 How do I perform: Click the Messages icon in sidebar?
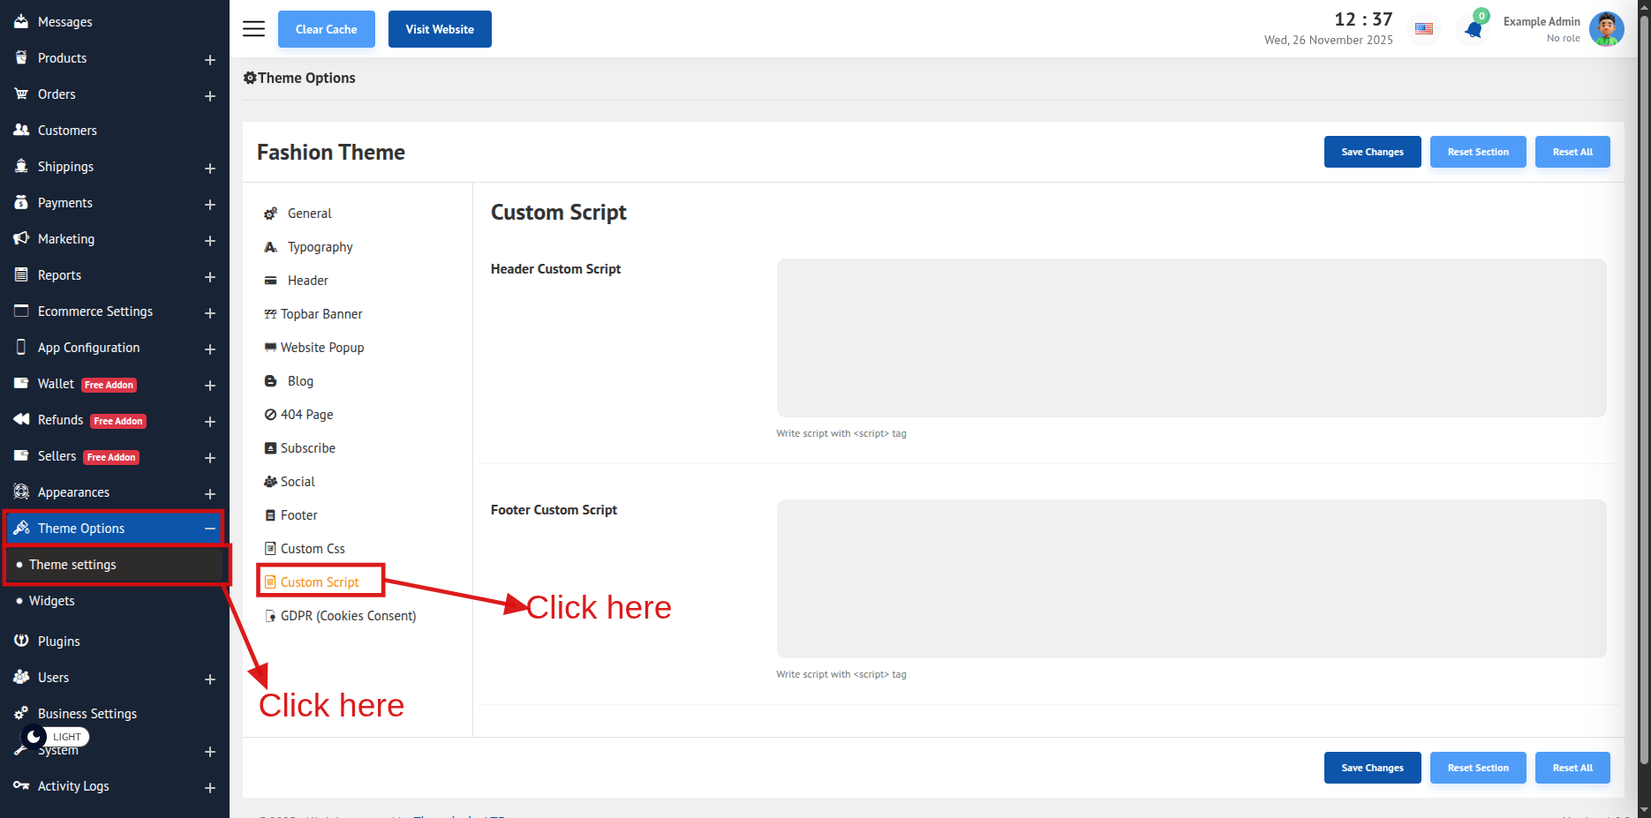[x=21, y=21]
